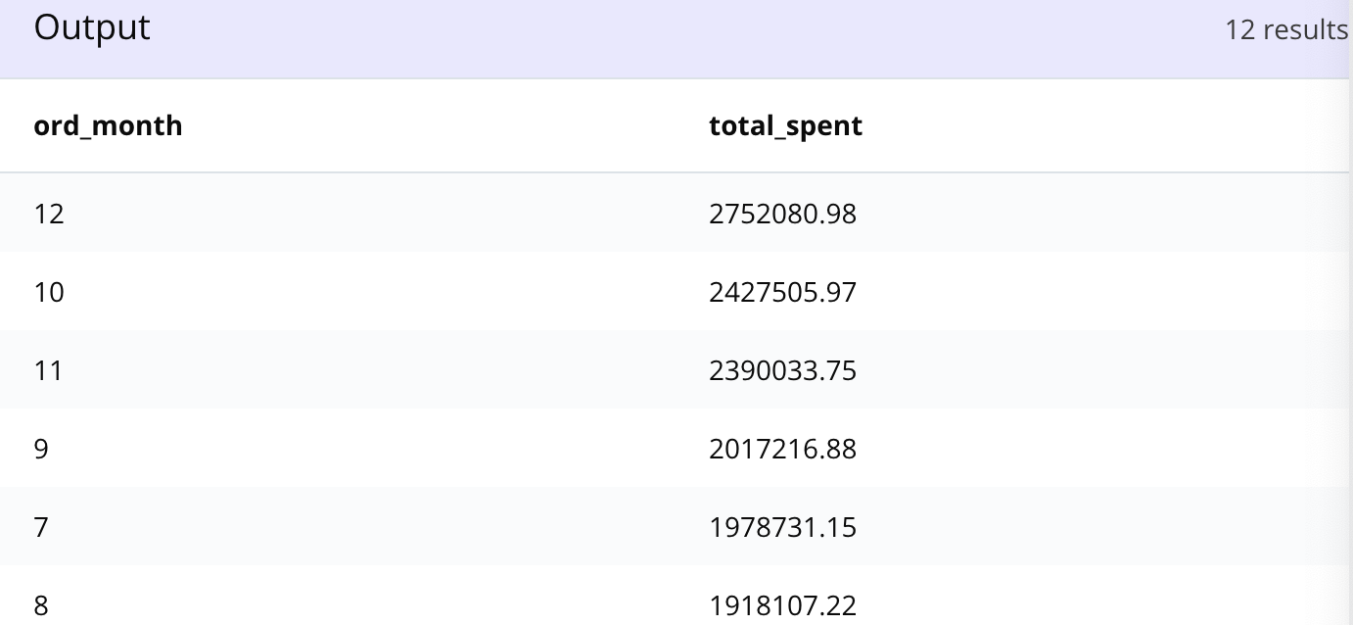Click the month 9 cell
The width and height of the screenshot is (1353, 625).
pos(41,449)
